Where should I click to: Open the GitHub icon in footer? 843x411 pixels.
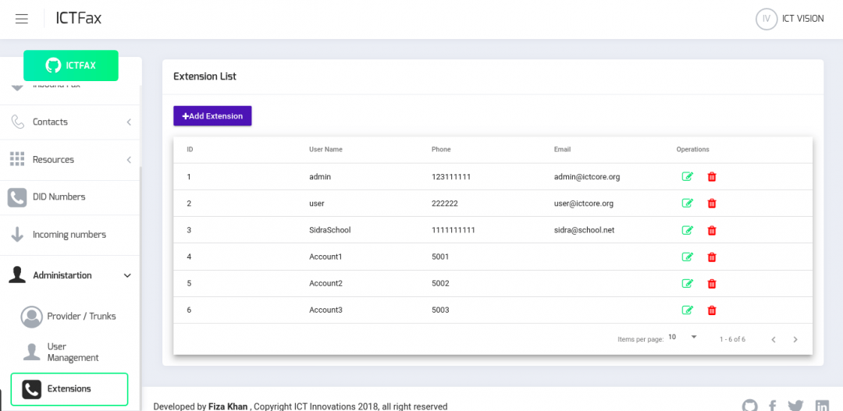(749, 406)
